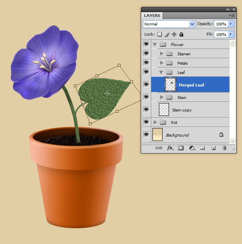Expand the Pot group

(156, 122)
